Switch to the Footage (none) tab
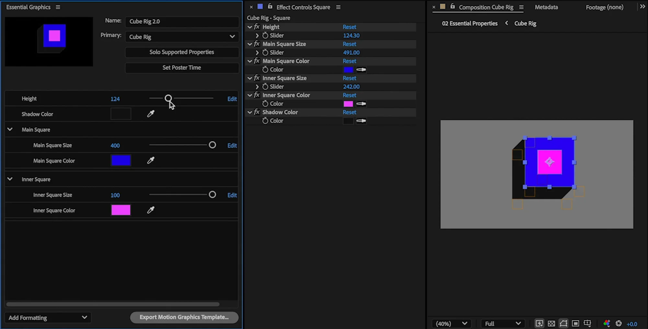This screenshot has width=648, height=329. tap(605, 7)
